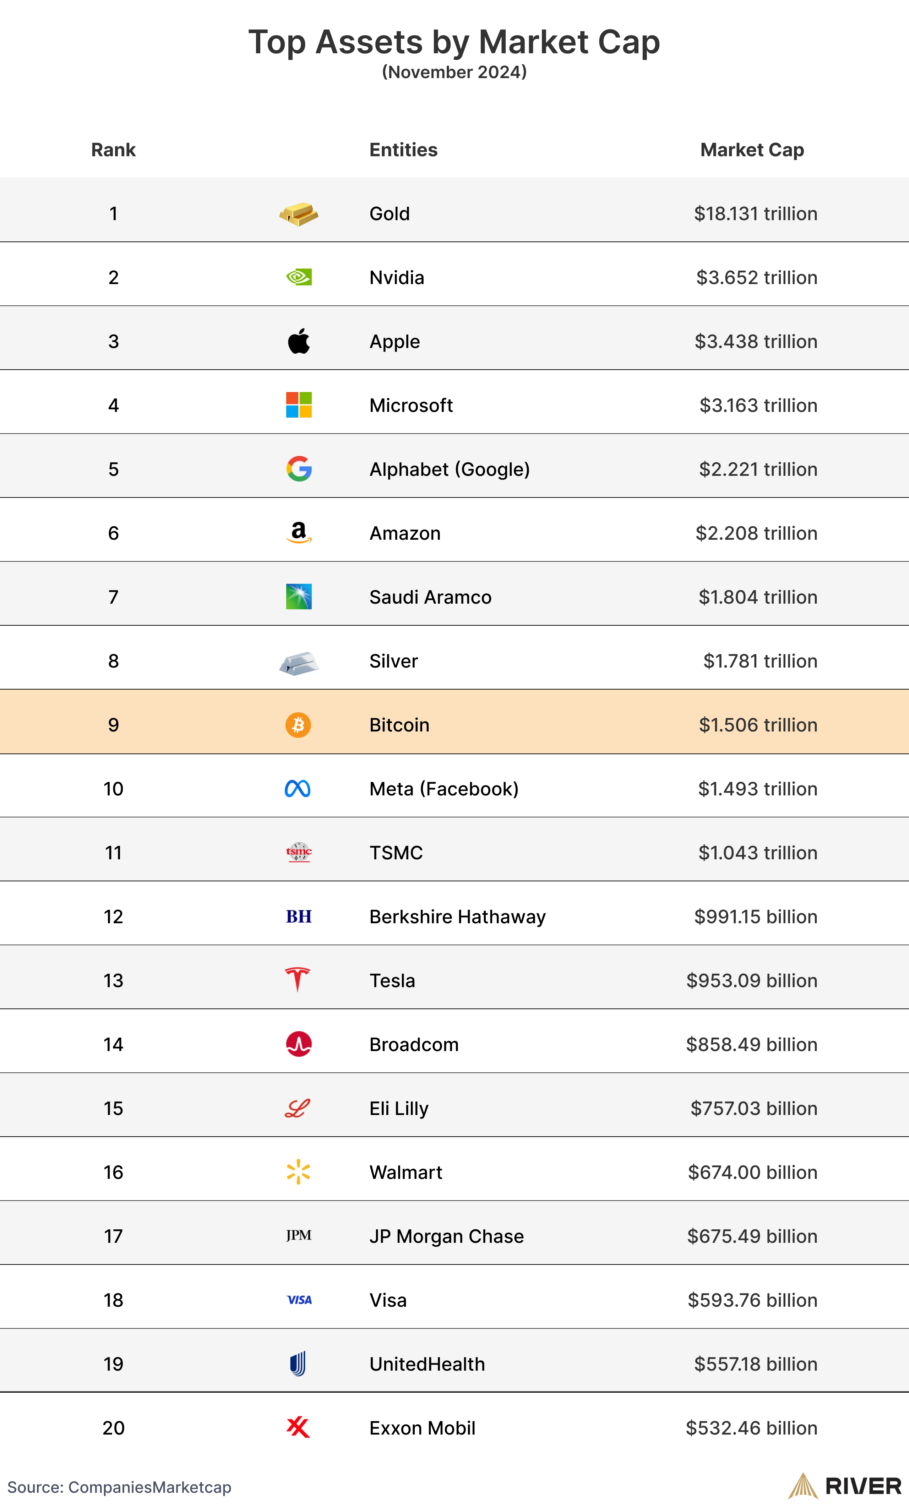Click the $991.15 billion value
Screen dimensions: 909x1507
(x=756, y=916)
